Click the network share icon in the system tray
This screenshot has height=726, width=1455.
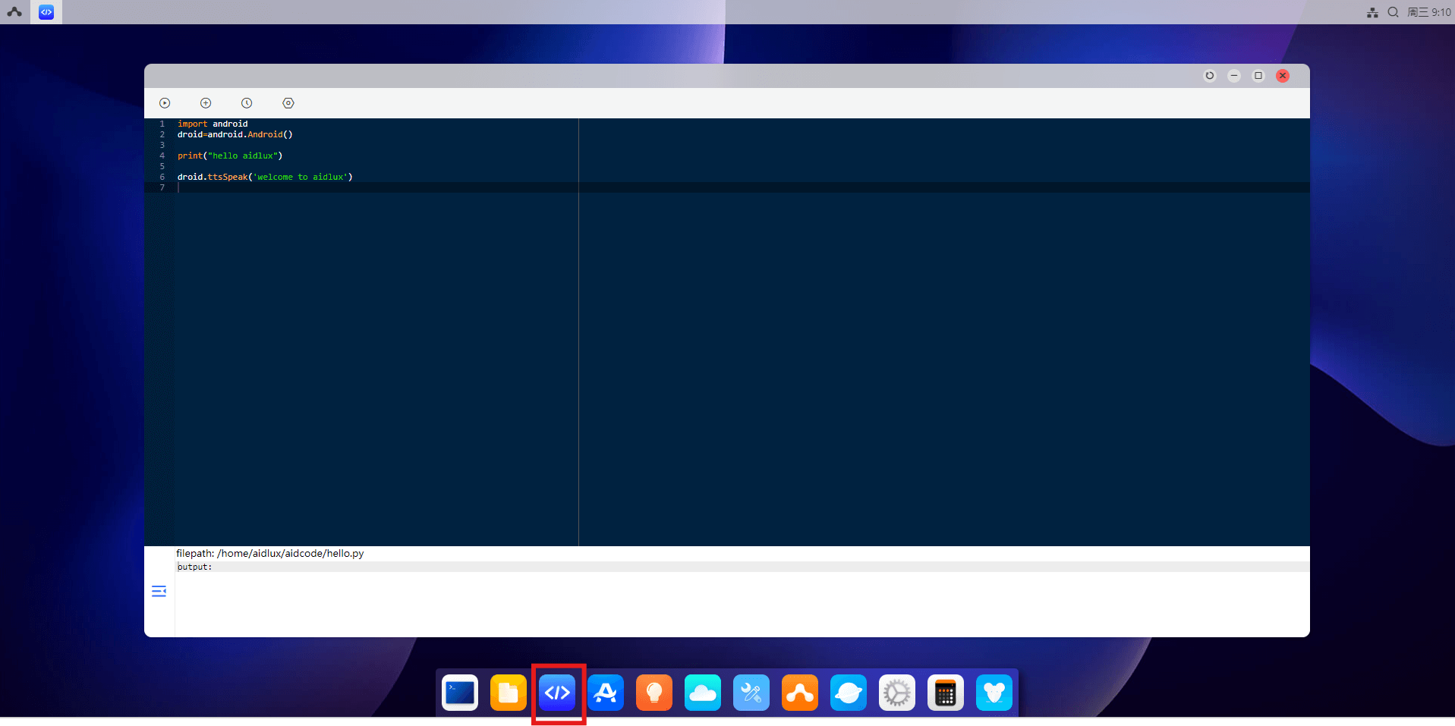click(x=1372, y=11)
